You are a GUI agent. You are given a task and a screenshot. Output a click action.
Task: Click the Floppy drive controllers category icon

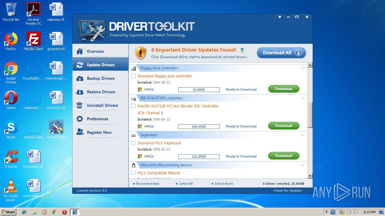pyautogui.click(x=134, y=68)
